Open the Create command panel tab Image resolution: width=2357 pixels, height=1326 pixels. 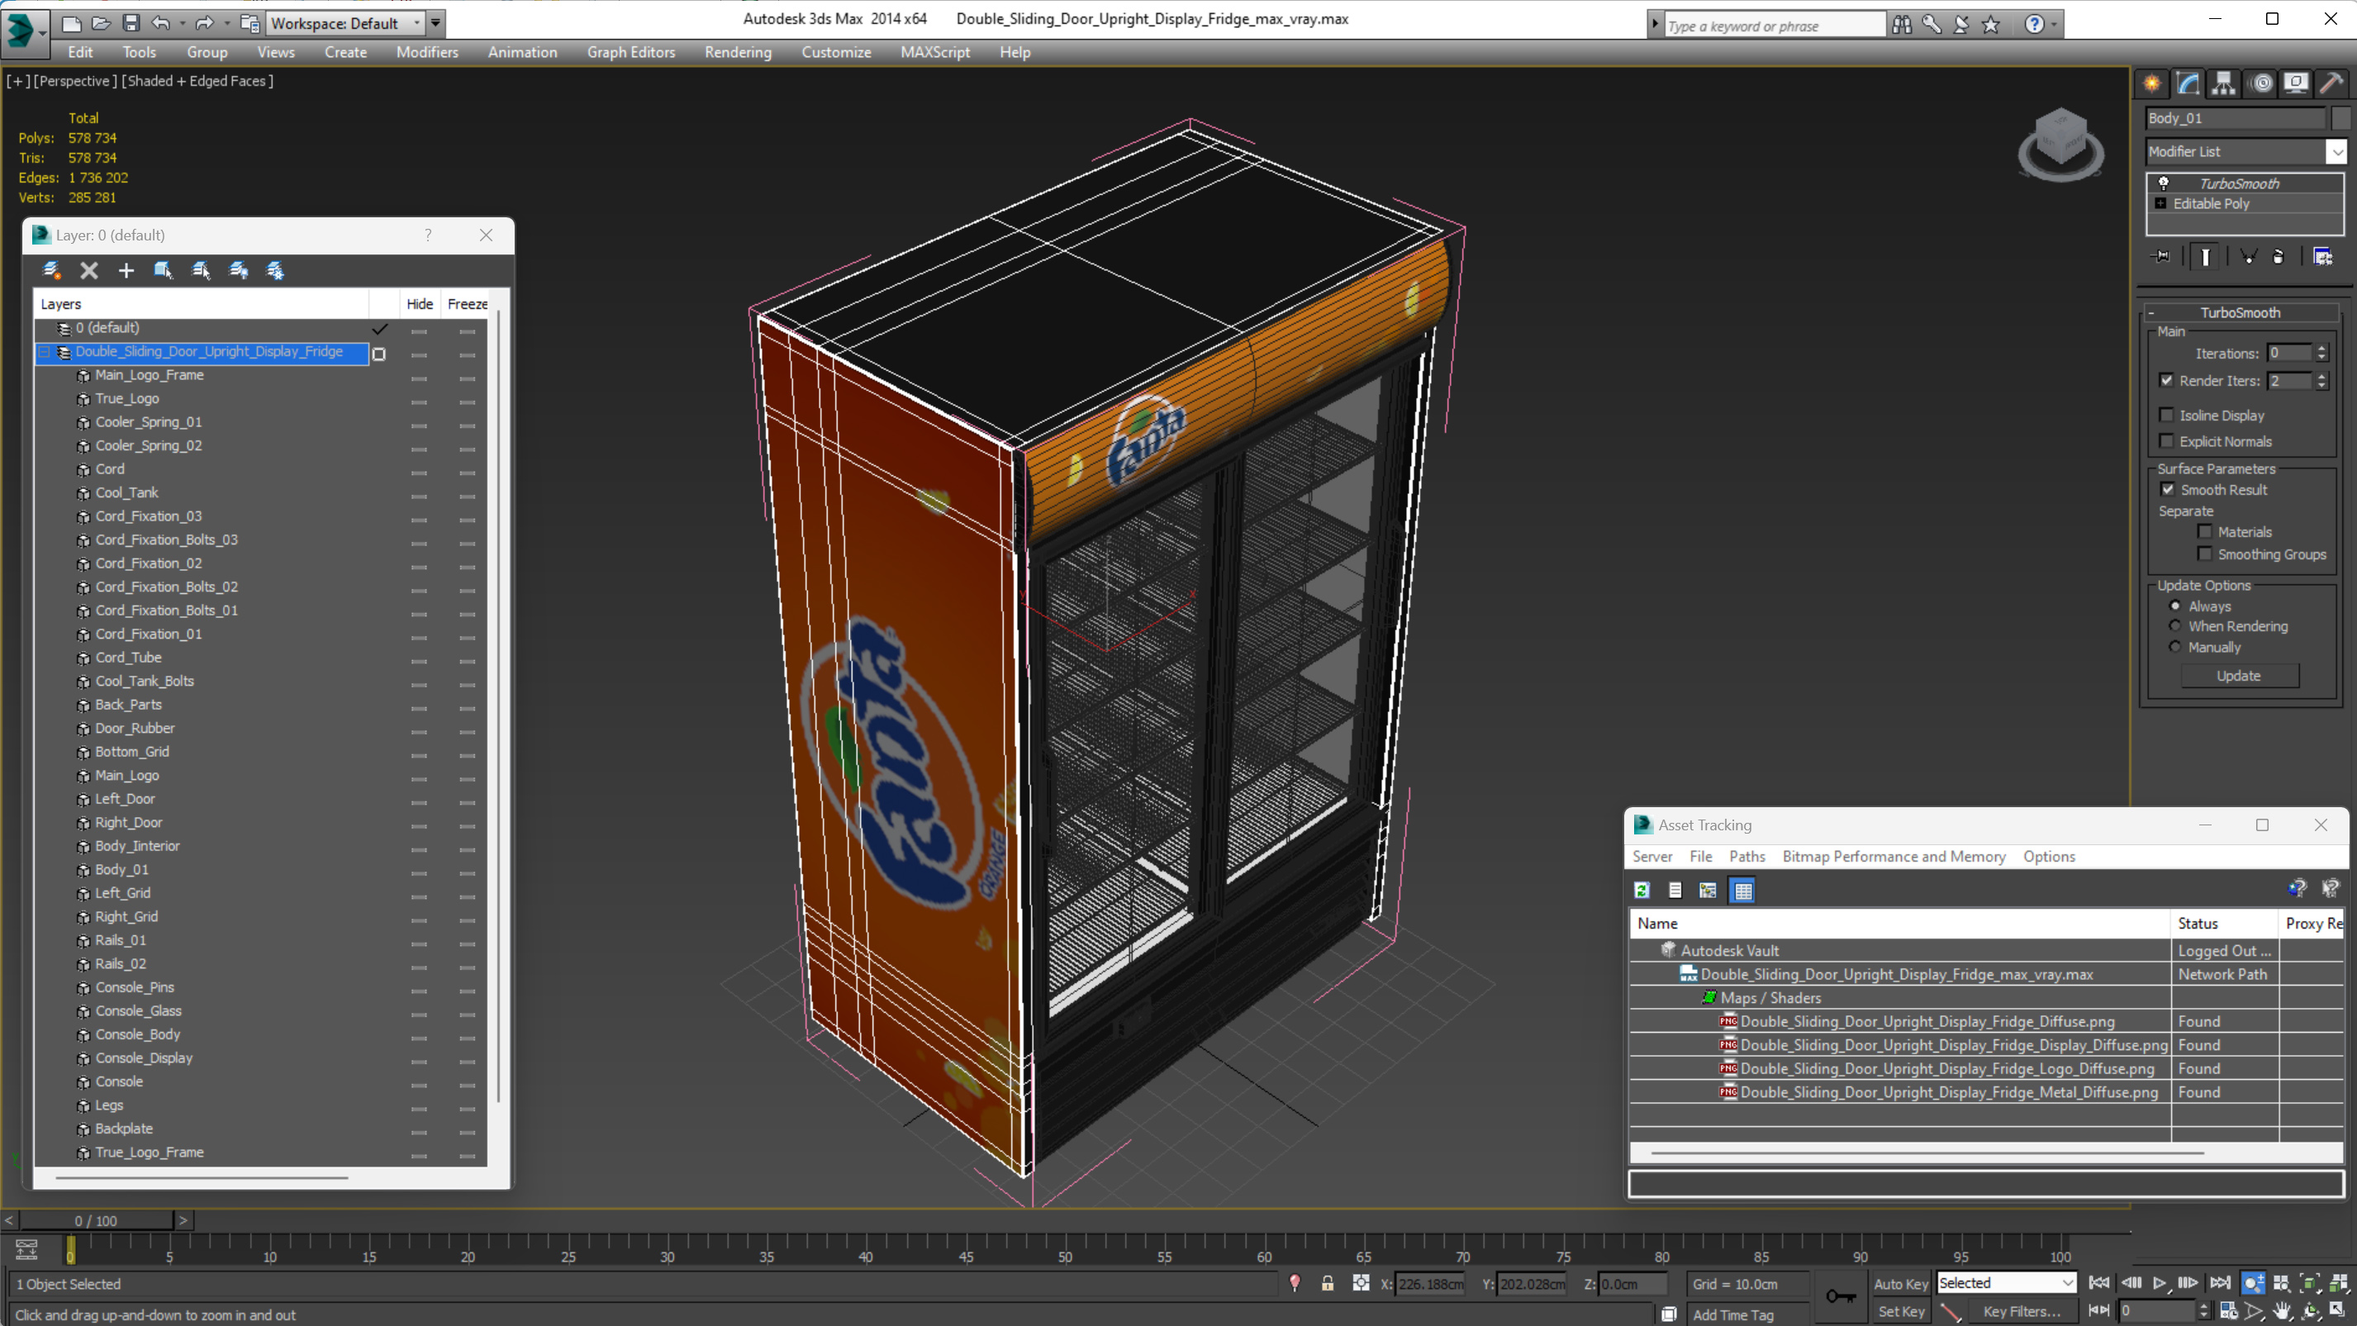[2152, 83]
